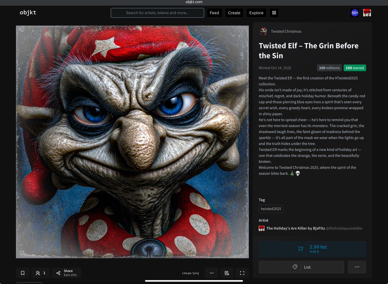Click the Twisted Elf artwork image
The image size is (388, 284).
[132, 142]
